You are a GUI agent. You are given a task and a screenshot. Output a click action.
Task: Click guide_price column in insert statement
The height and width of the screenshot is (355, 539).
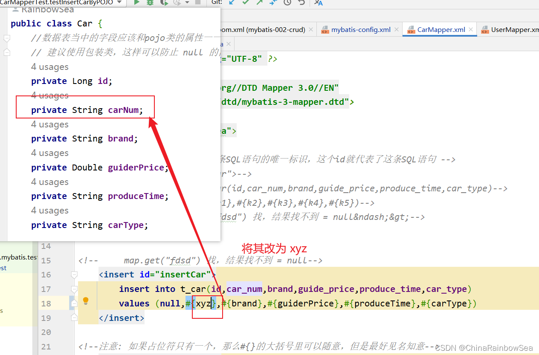[326, 289]
